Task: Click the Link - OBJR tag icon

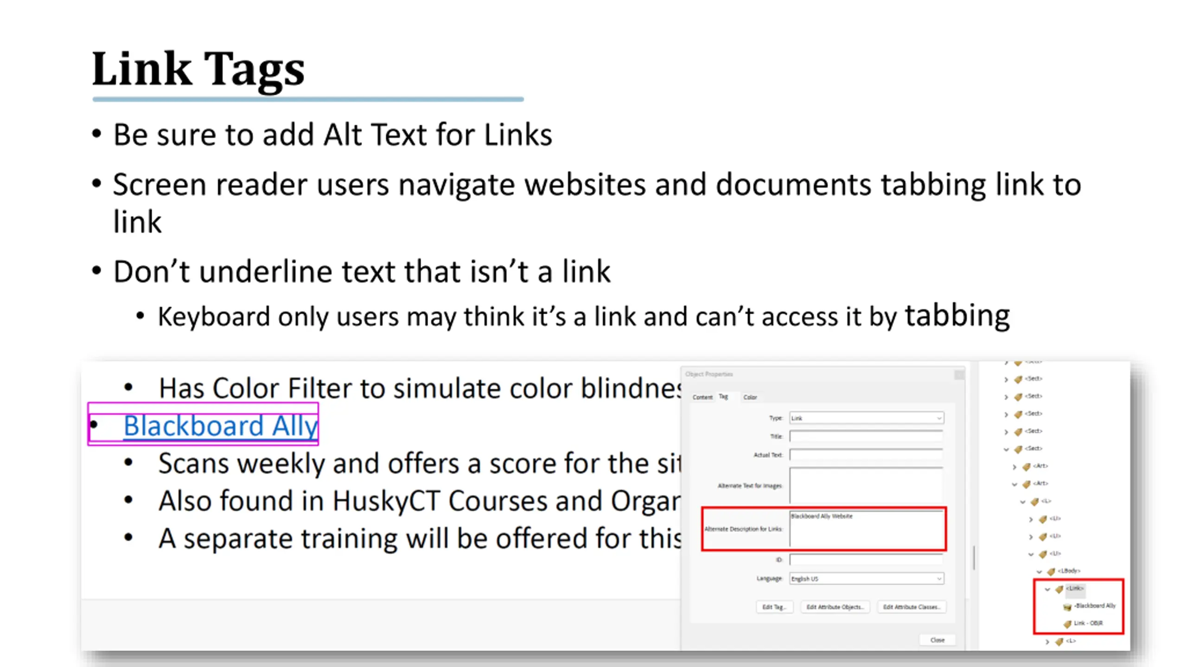Action: pyautogui.click(x=1067, y=624)
